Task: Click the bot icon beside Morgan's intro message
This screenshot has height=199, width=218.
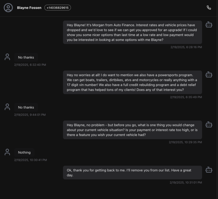Action: click(209, 25)
